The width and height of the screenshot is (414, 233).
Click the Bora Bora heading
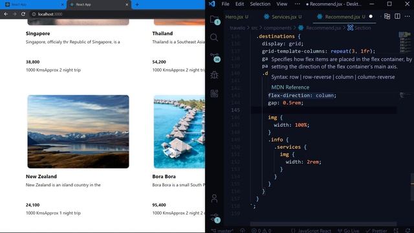click(164, 177)
